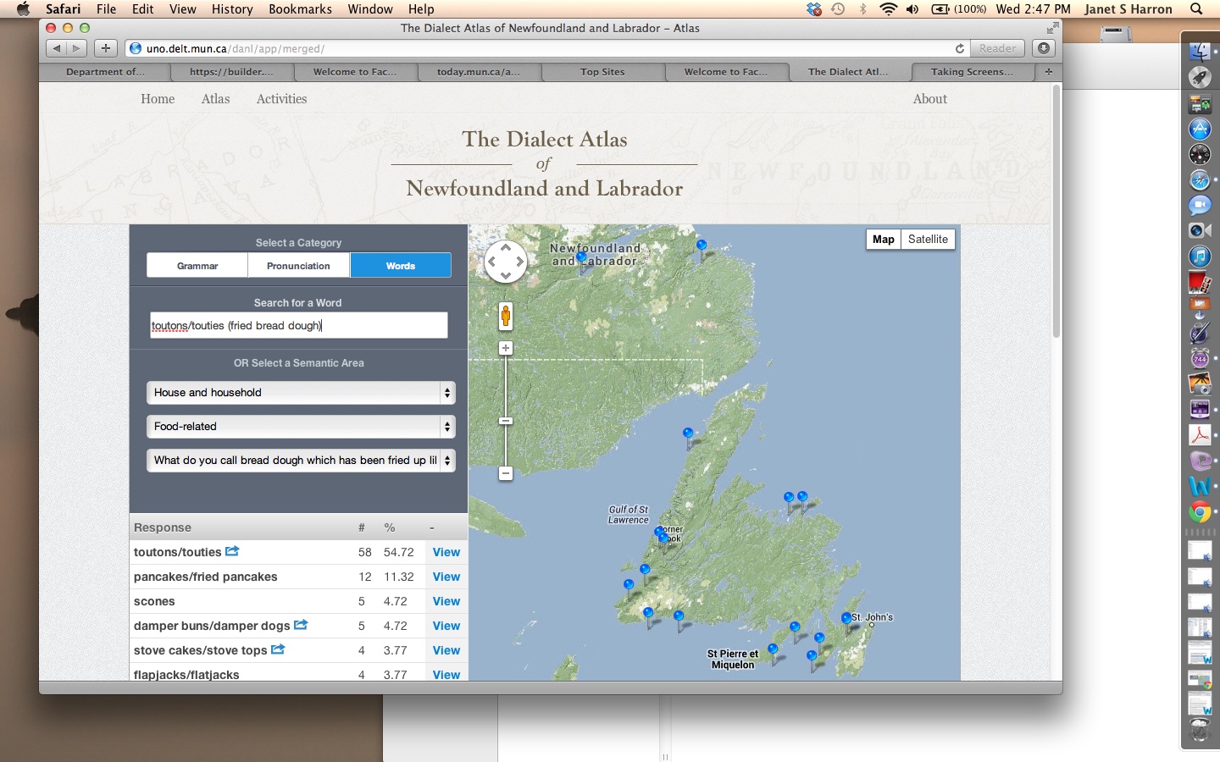Open the History menu

coord(232,9)
